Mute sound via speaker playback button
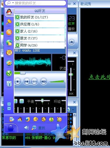Screen dimensions: 110x148 [44, 81]
